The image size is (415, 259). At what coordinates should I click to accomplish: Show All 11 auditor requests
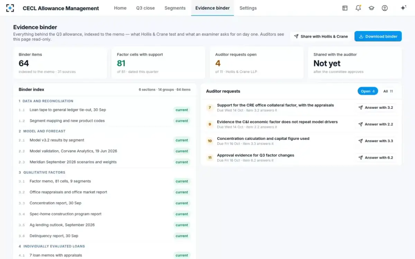(x=388, y=91)
